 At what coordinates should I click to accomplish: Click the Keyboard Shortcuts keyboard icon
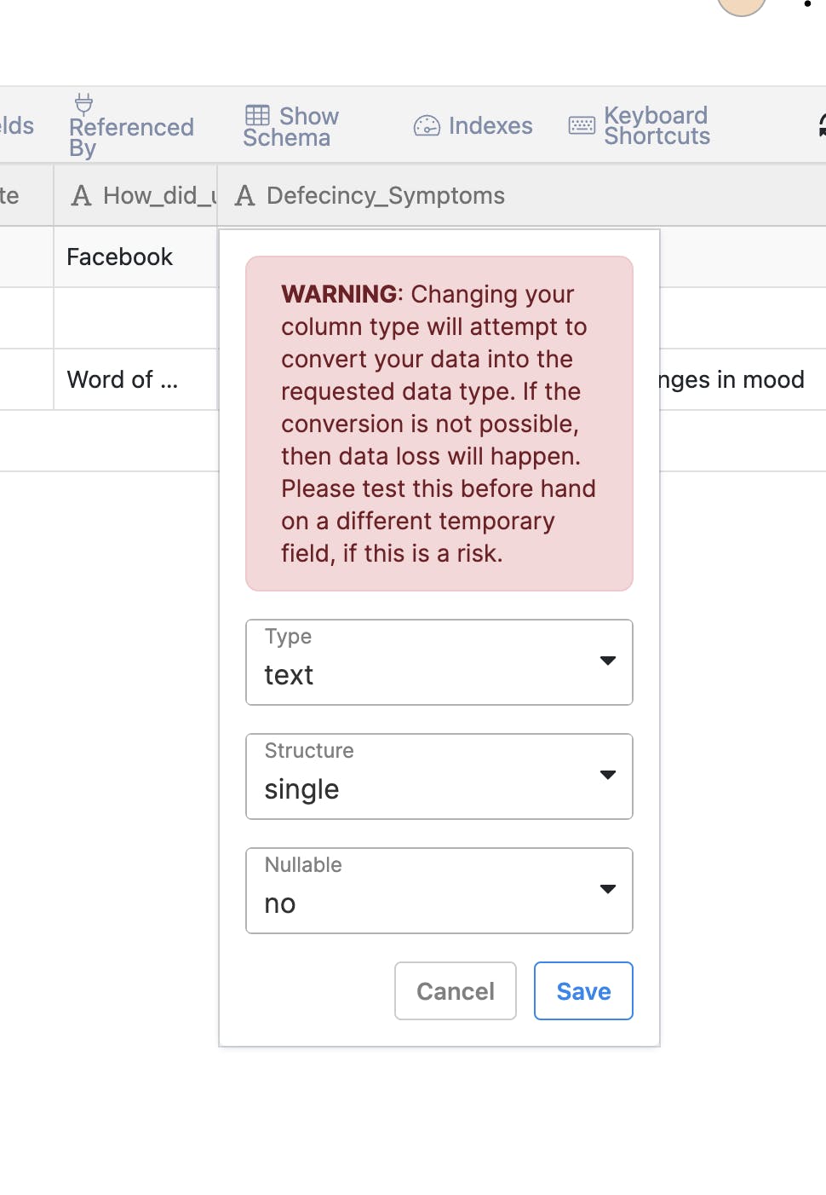pos(582,126)
